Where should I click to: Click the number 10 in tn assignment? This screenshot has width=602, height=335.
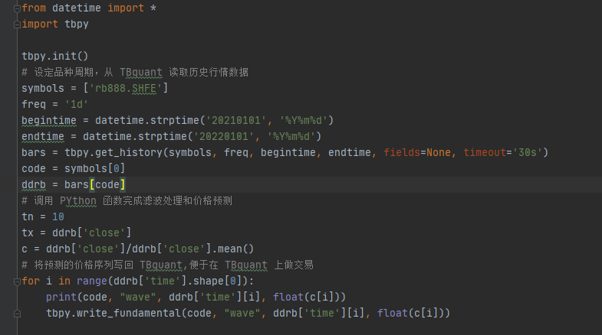[58, 217]
